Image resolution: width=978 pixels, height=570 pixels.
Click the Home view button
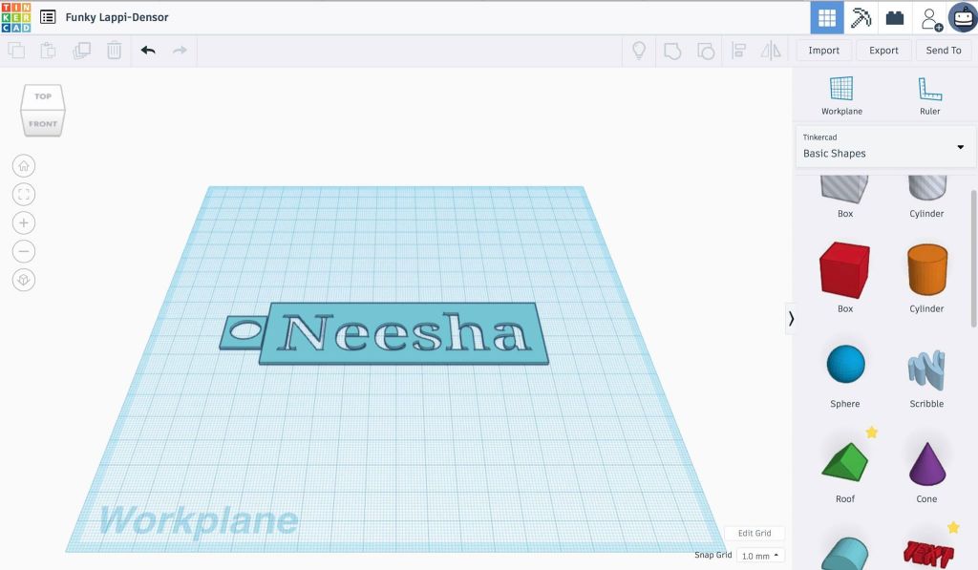(x=24, y=166)
